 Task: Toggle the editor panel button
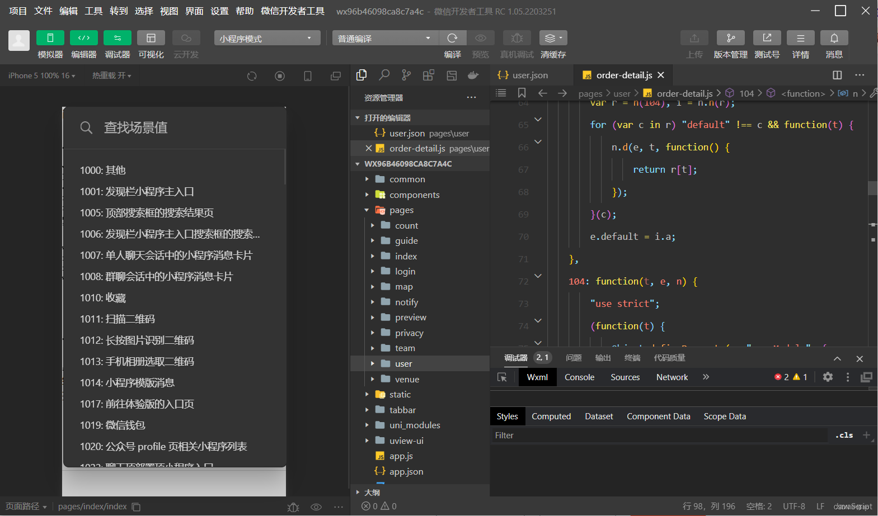[x=84, y=37]
